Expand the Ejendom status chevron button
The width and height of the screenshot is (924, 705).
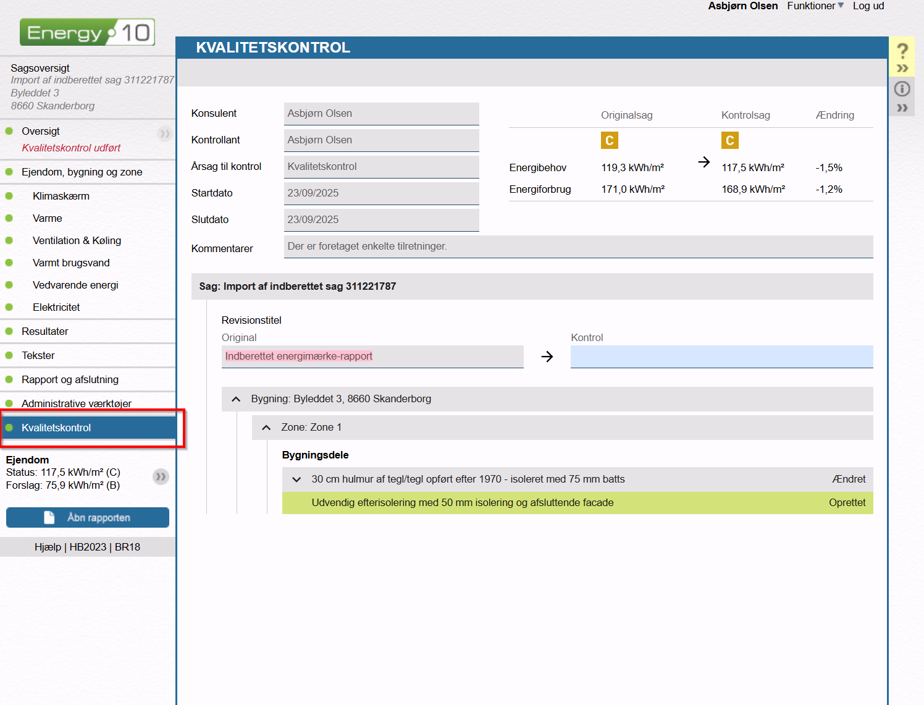pos(161,476)
